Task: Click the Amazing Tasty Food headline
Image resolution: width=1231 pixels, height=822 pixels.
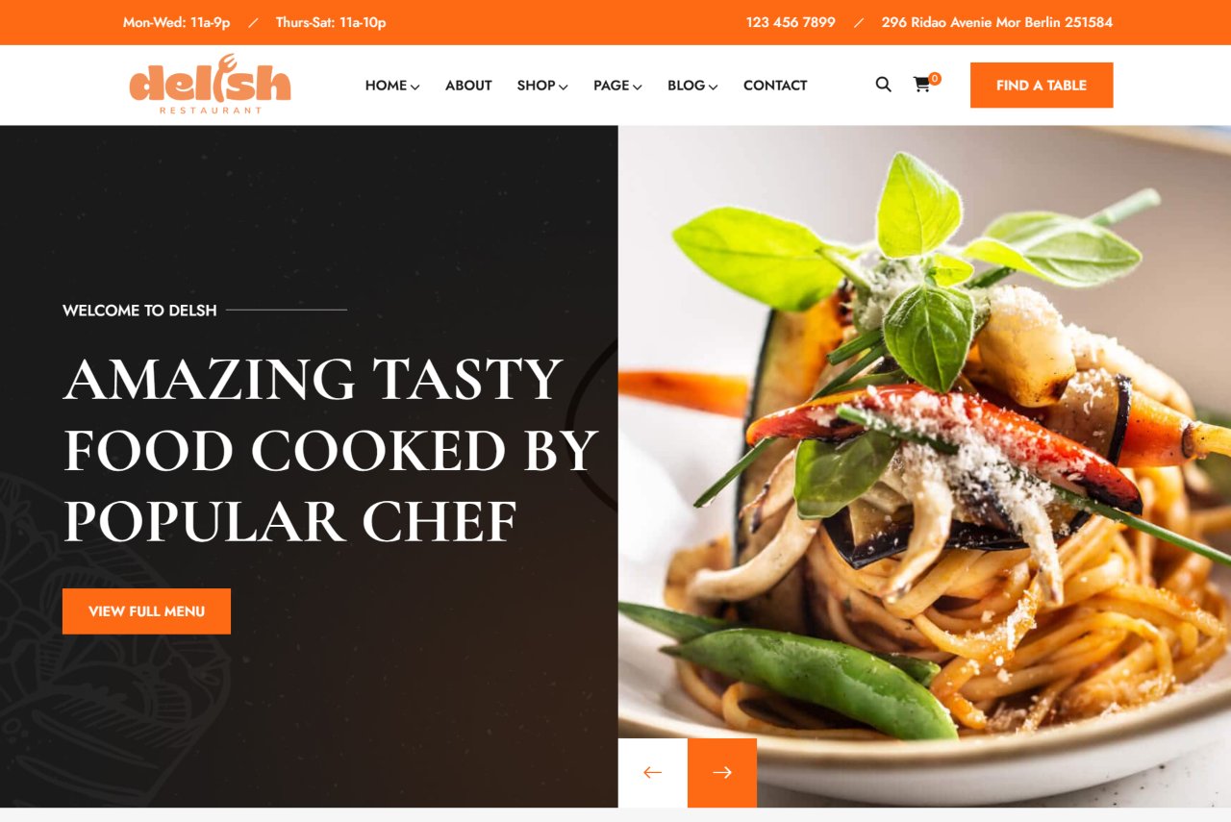Action: click(331, 449)
